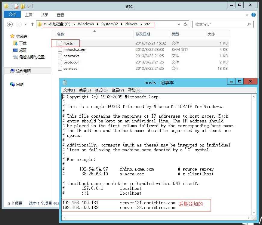
Task: Click the 收藏夹 star icon
Action: (x=12, y=36)
